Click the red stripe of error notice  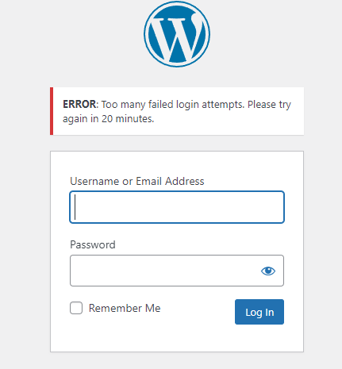coord(52,111)
